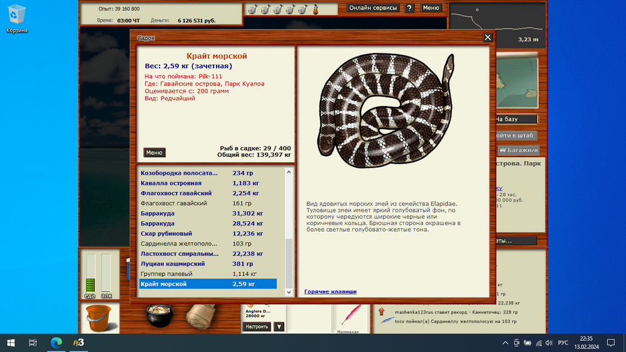Open the burlap sack icon

click(201, 316)
